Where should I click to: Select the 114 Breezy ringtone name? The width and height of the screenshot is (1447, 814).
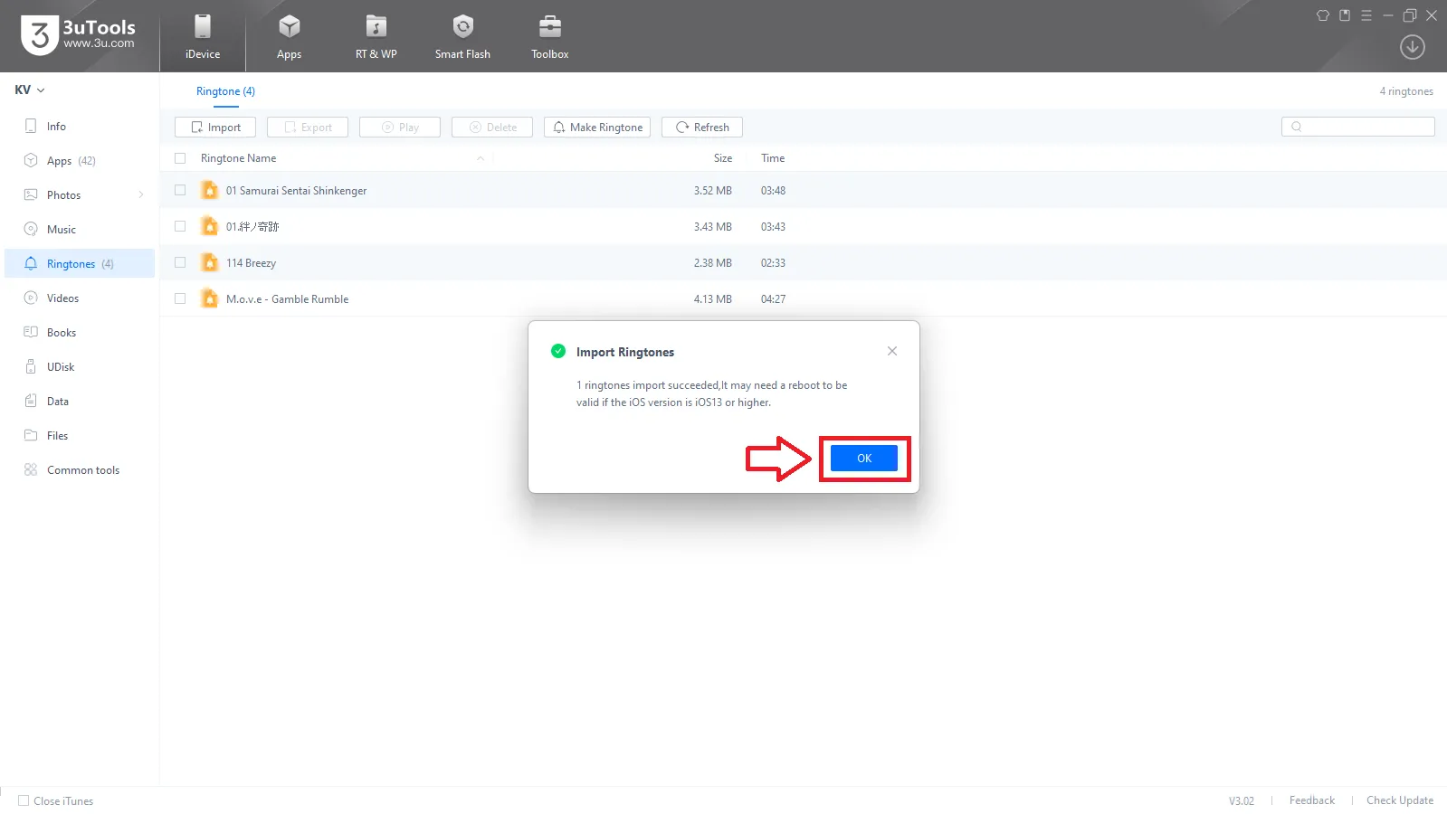(251, 263)
